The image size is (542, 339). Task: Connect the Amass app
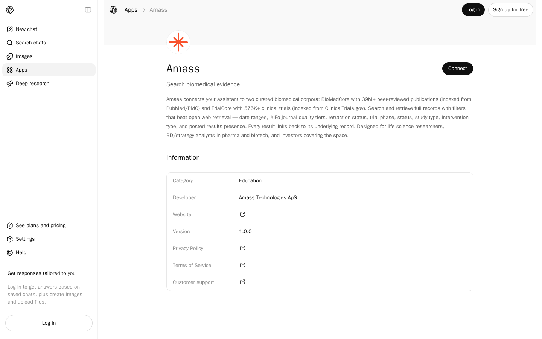click(x=458, y=69)
